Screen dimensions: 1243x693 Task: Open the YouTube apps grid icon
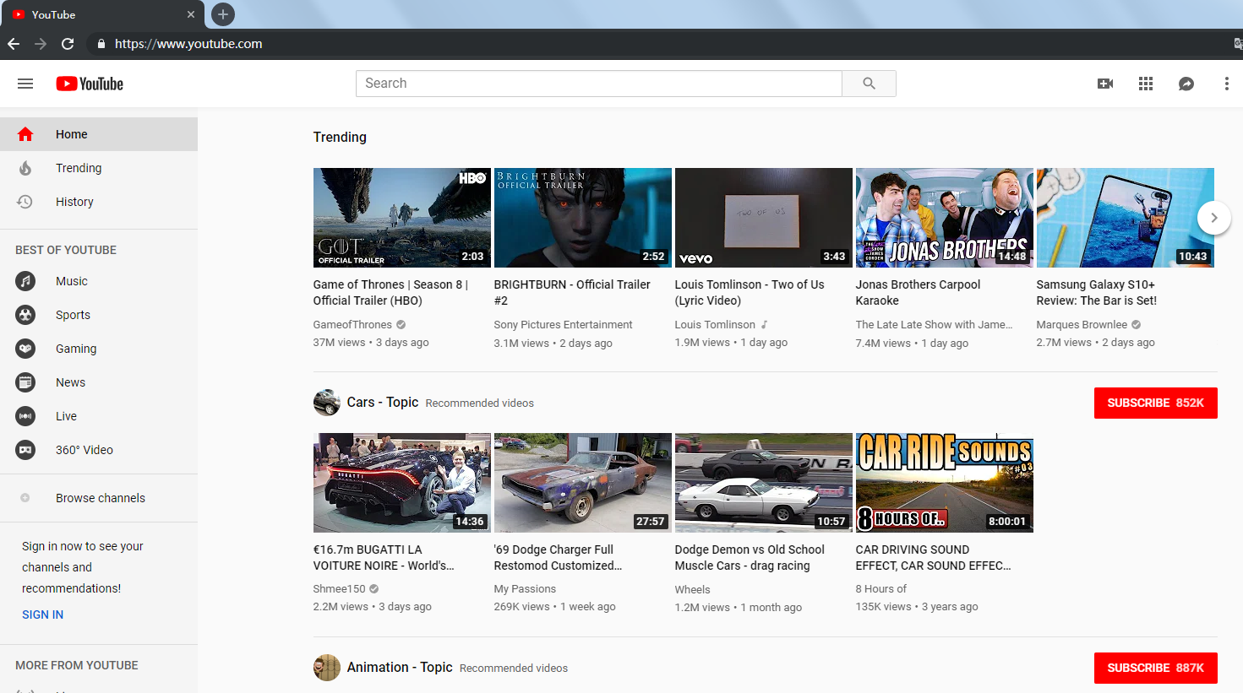[1146, 84]
